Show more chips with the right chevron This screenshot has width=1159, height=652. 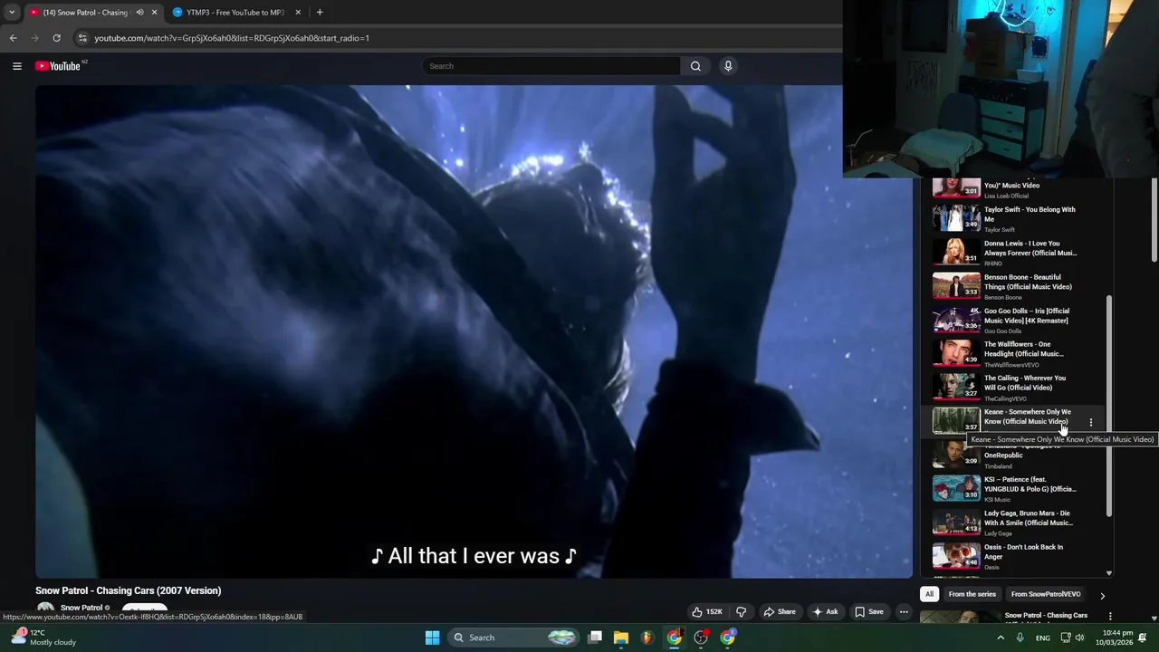click(x=1102, y=596)
